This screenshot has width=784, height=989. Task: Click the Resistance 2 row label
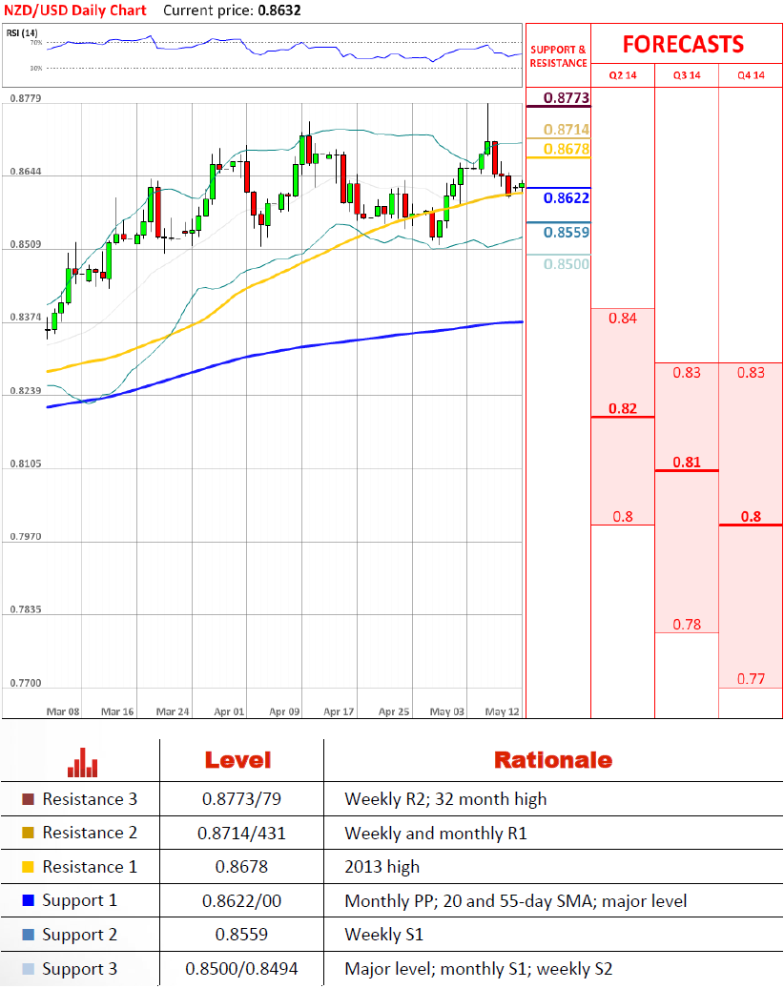pyautogui.click(x=90, y=833)
